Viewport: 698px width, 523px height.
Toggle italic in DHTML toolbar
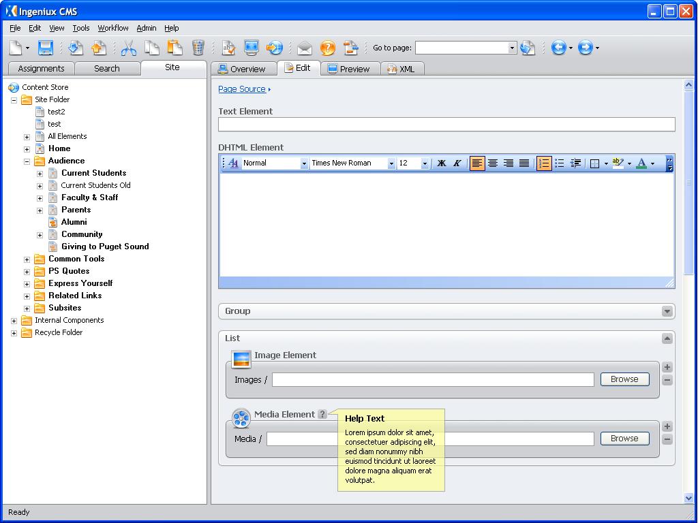[x=457, y=163]
